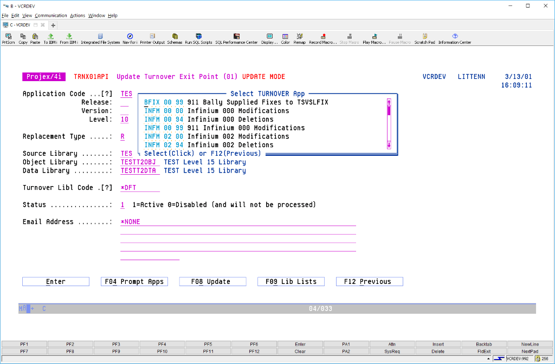Click Turnover Libl Code field *DFT
Image resolution: width=555 pixels, height=364 pixels.
(140, 188)
